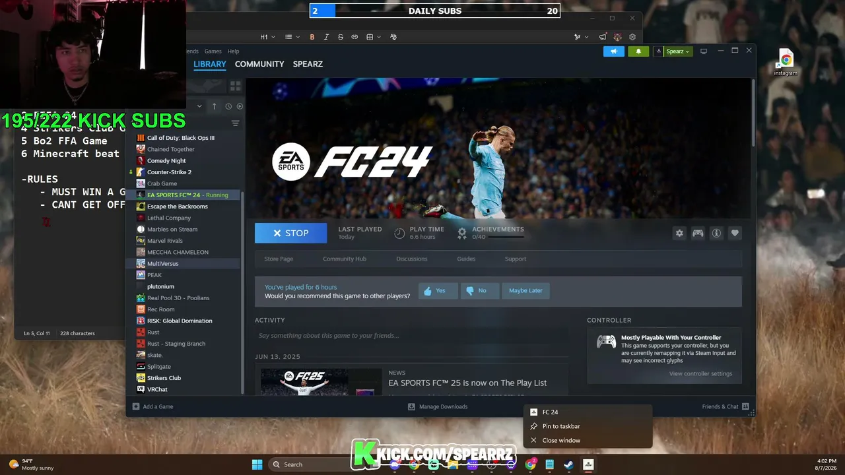Image resolution: width=845 pixels, height=475 pixels.
Task: Open library advanced filter icon
Action: pyautogui.click(x=235, y=123)
